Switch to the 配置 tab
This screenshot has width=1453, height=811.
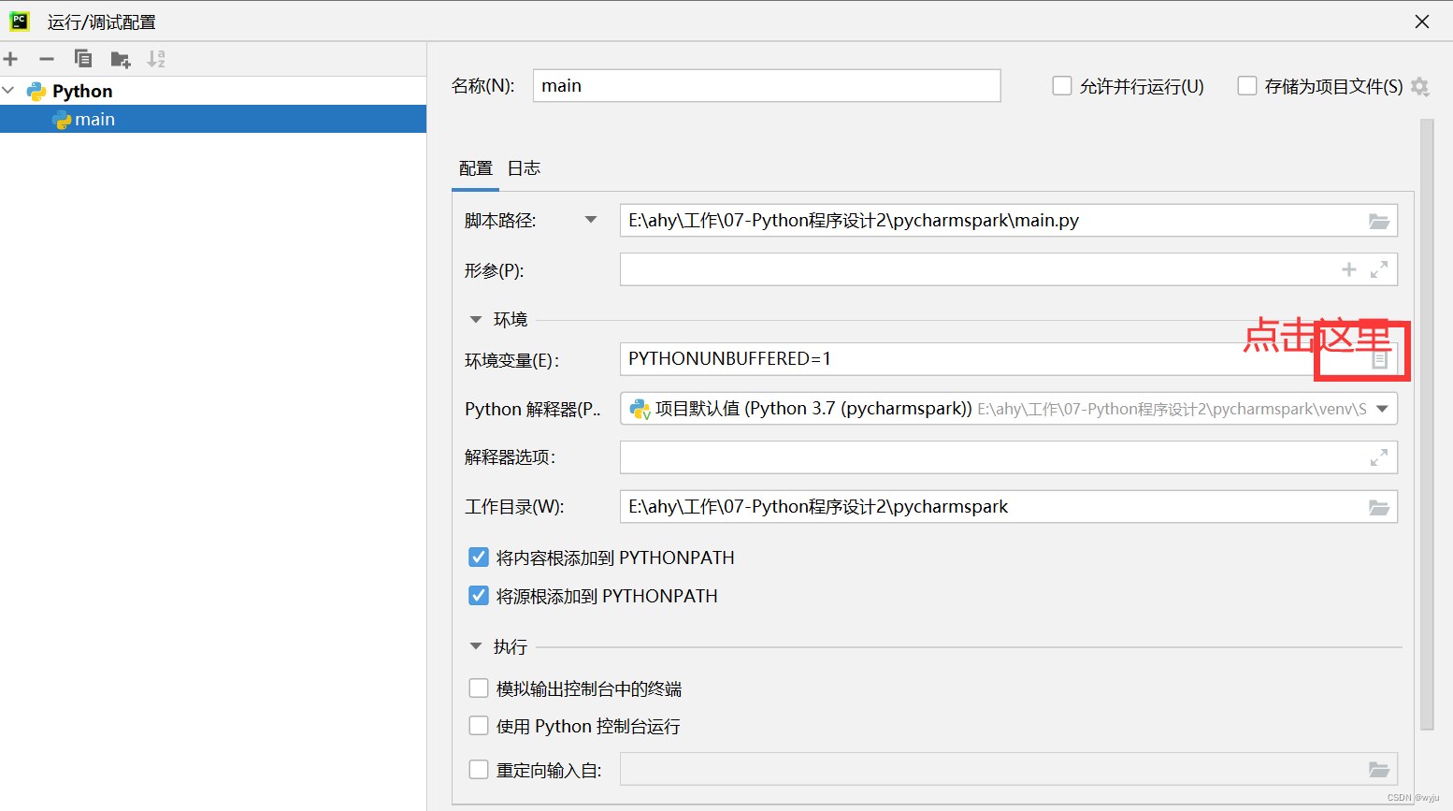click(475, 168)
